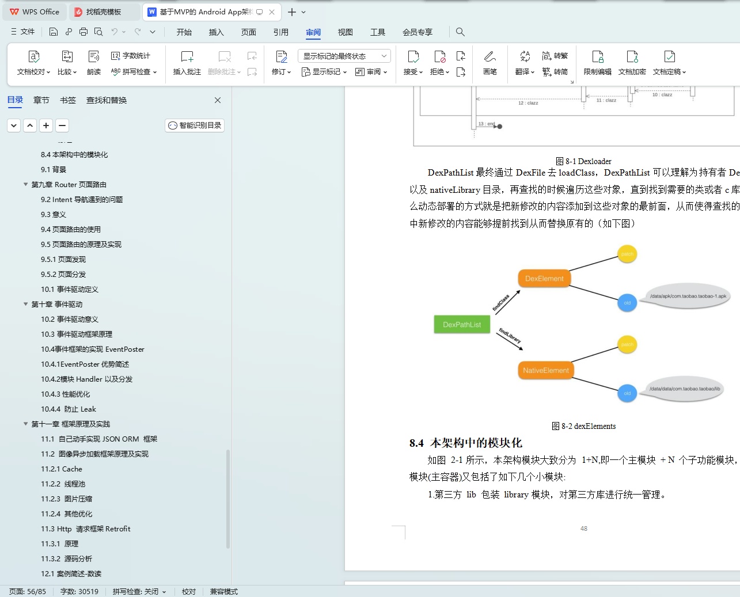Click the Redo arrow icon
740x597 pixels.
[138, 32]
